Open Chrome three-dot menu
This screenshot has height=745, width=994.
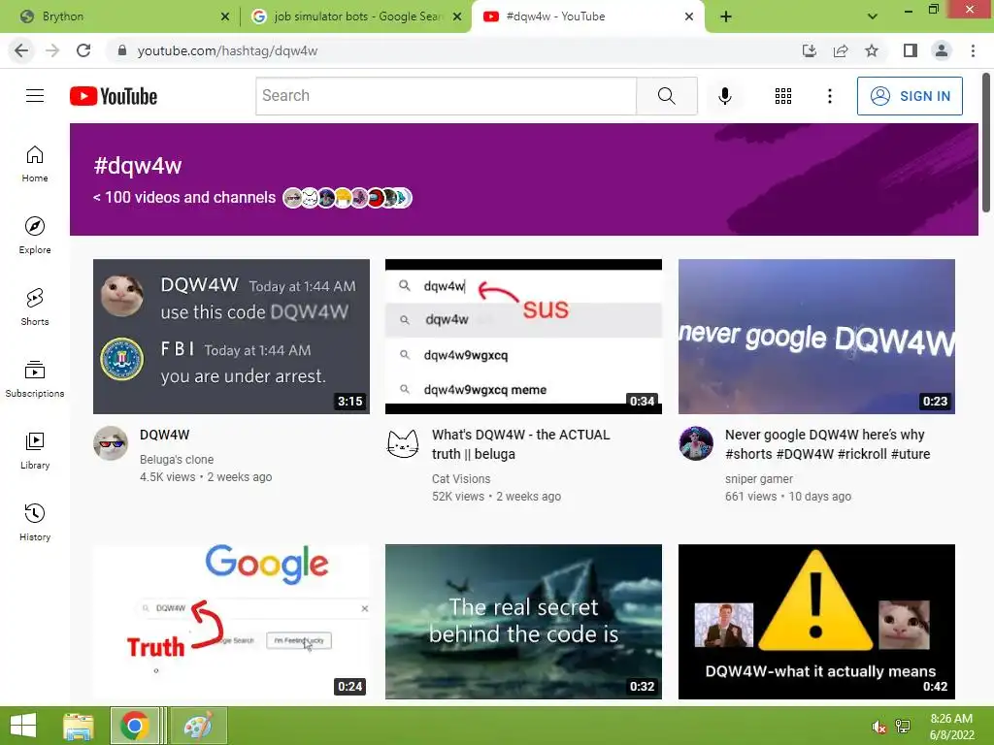coord(973,50)
